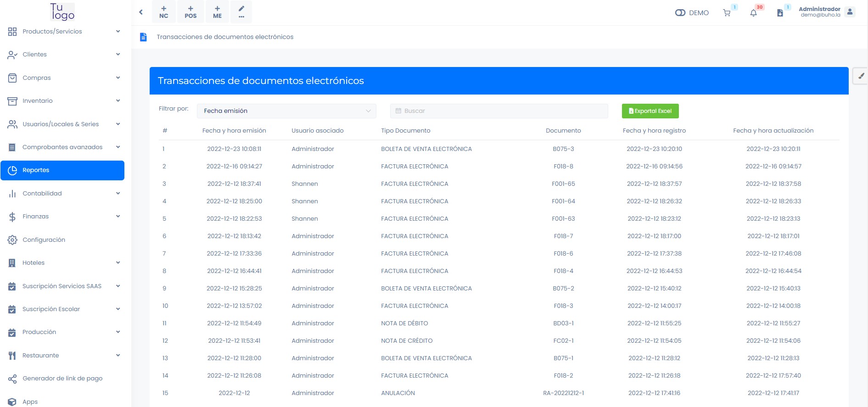Click the ME quick-add shortcut
868x407 pixels.
click(x=217, y=12)
